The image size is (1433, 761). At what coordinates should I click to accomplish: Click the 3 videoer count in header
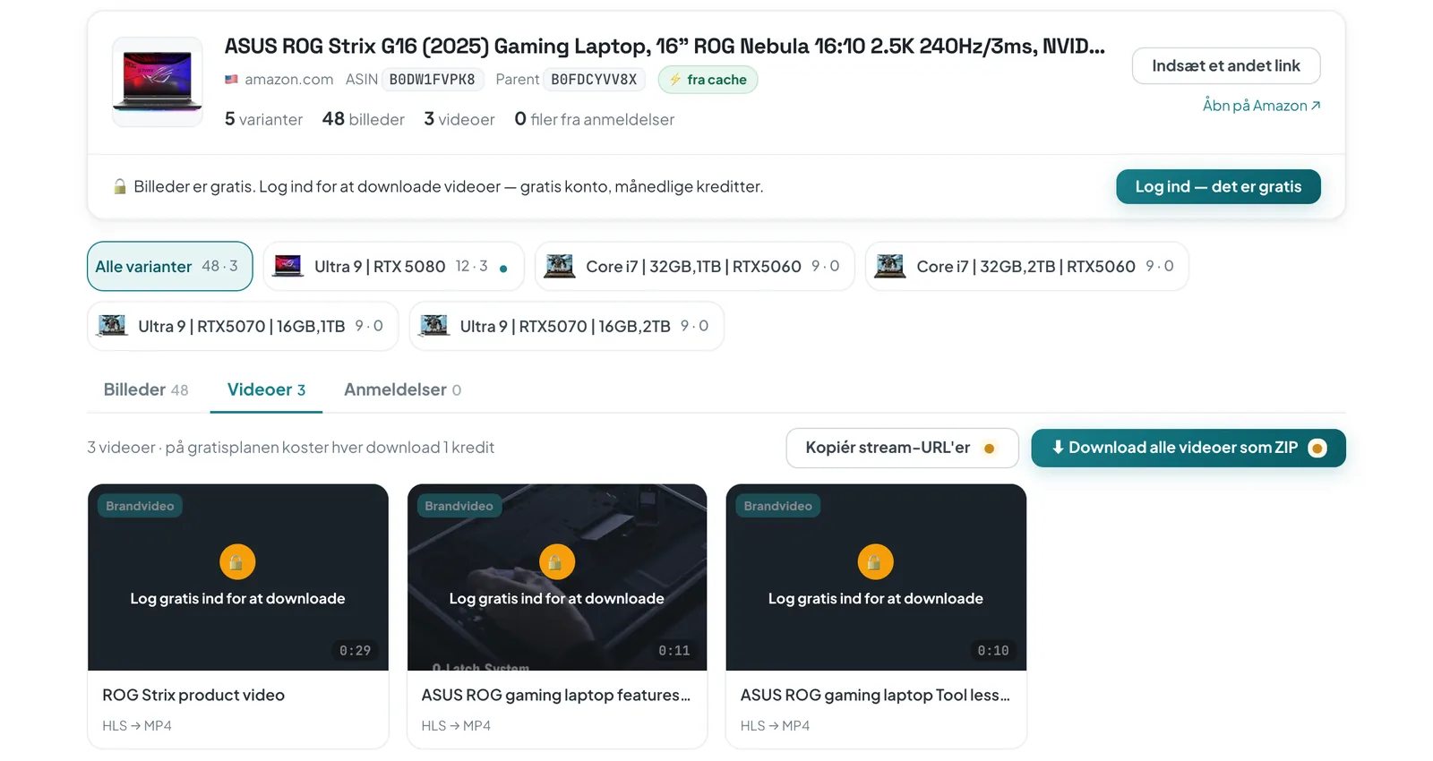click(459, 119)
